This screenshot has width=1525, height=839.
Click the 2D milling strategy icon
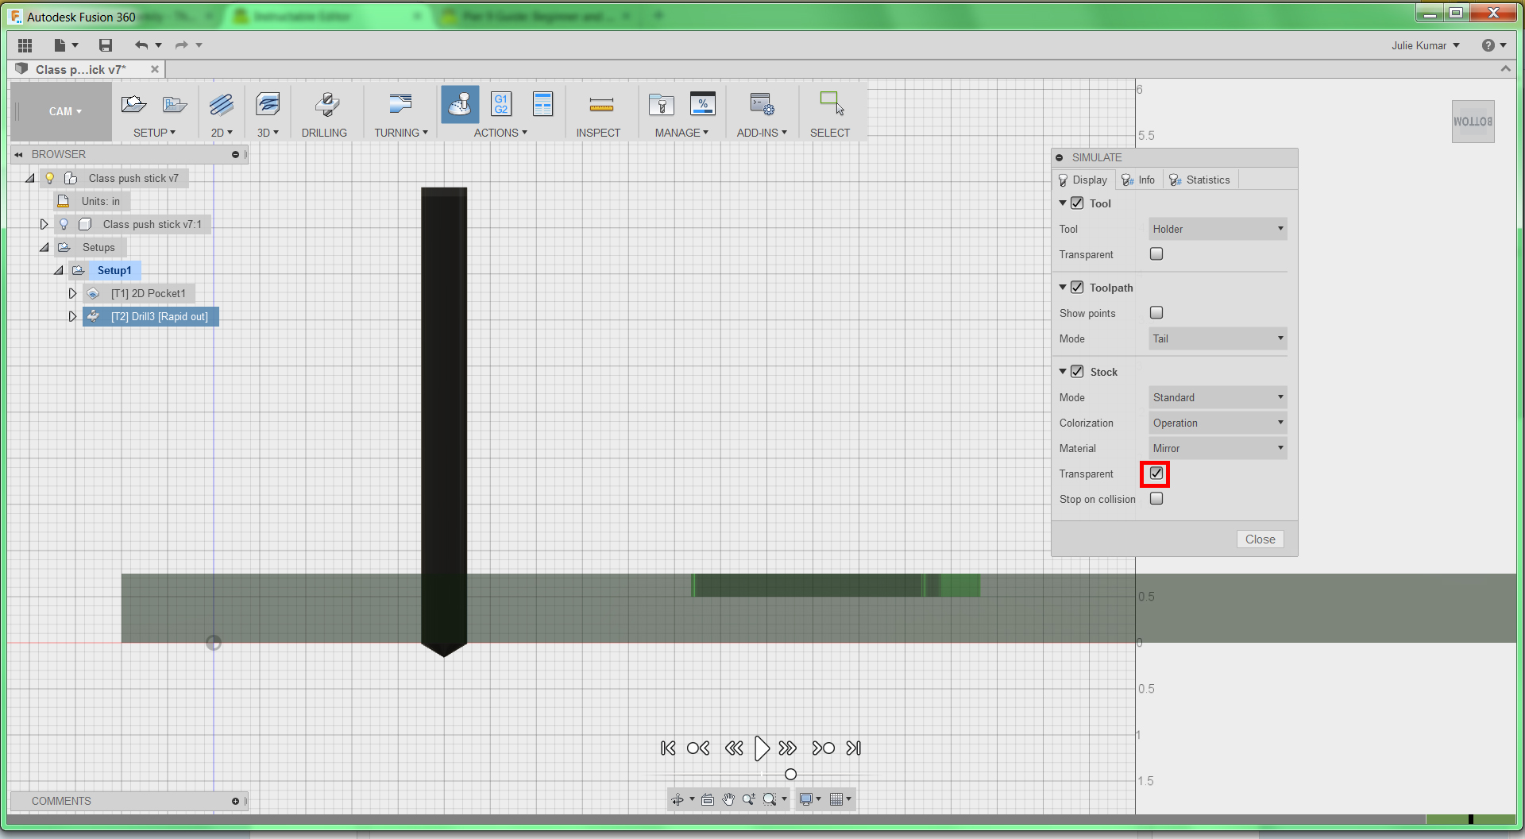tap(222, 104)
